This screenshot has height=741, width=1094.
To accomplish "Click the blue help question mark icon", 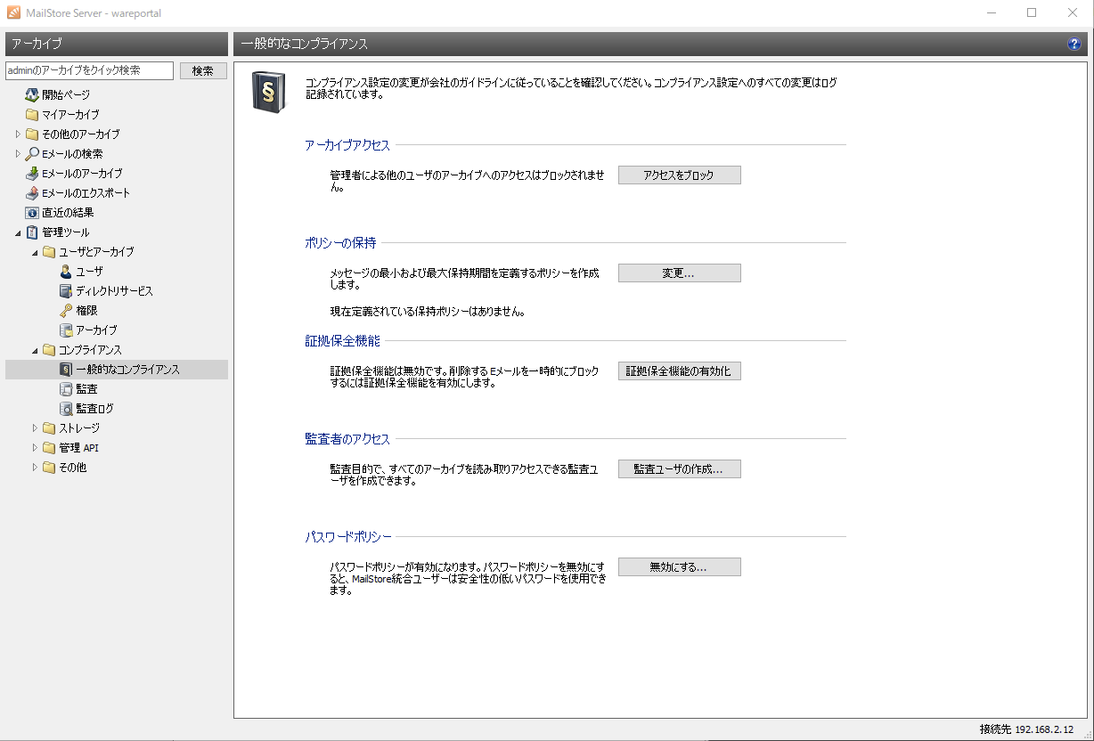I will tap(1074, 44).
